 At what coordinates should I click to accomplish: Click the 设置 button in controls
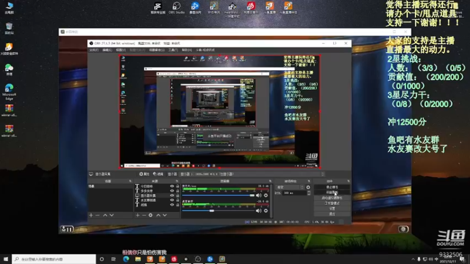[x=332, y=209]
